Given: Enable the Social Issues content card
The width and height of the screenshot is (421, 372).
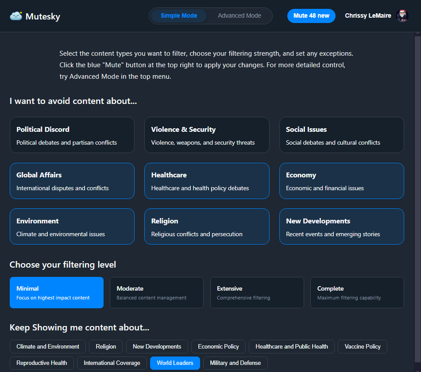Looking at the screenshot, I should pyautogui.click(x=341, y=135).
